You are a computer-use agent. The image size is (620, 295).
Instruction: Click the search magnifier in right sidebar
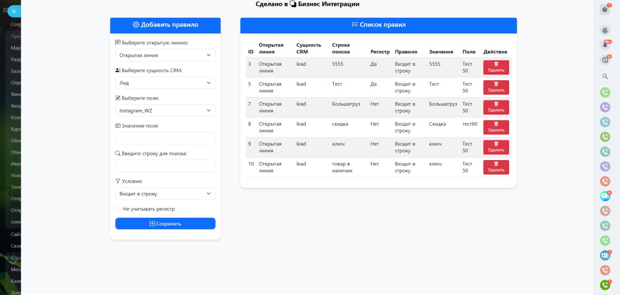[604, 76]
